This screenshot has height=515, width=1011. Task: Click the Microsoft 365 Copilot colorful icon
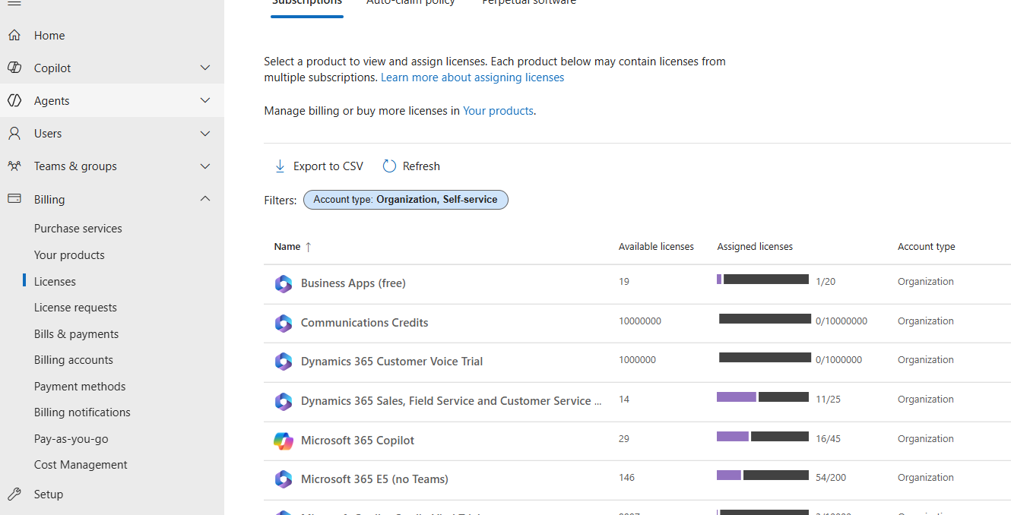point(284,441)
